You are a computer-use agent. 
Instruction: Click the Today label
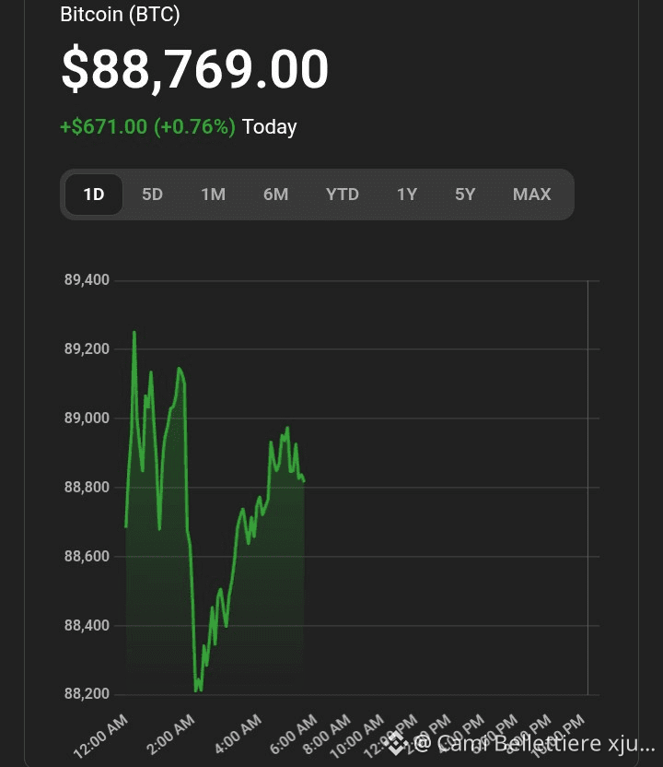(x=269, y=127)
